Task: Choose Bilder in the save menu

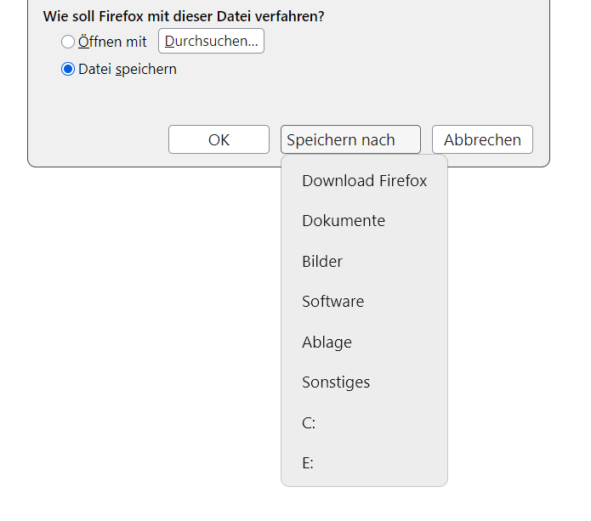Action: click(x=322, y=262)
